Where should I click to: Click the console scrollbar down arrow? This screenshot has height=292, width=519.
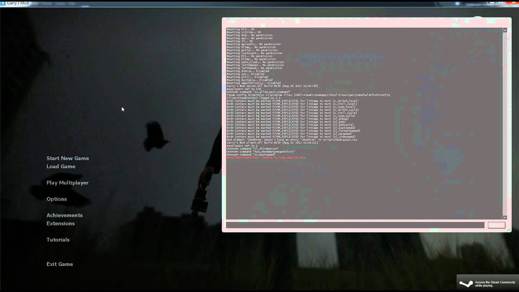(x=505, y=217)
